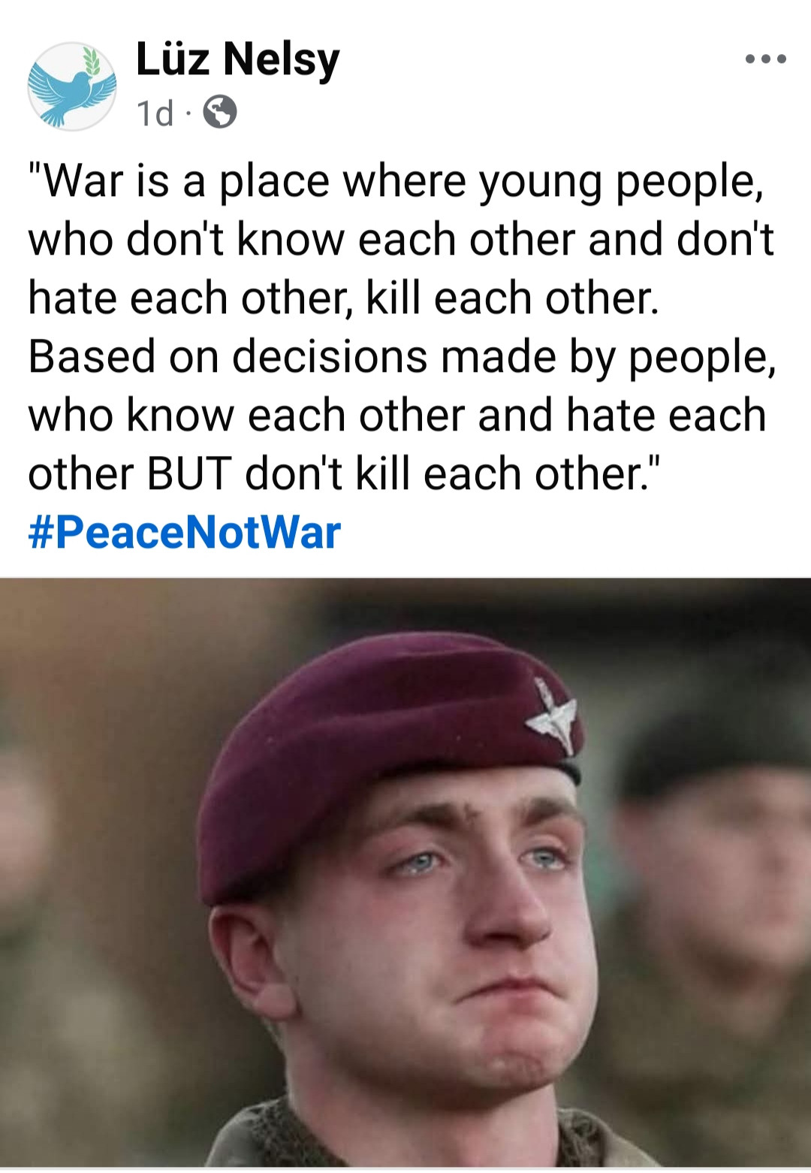Tap the blue dove profile picture
Screen dimensions: 811x1173
pyautogui.click(x=72, y=86)
